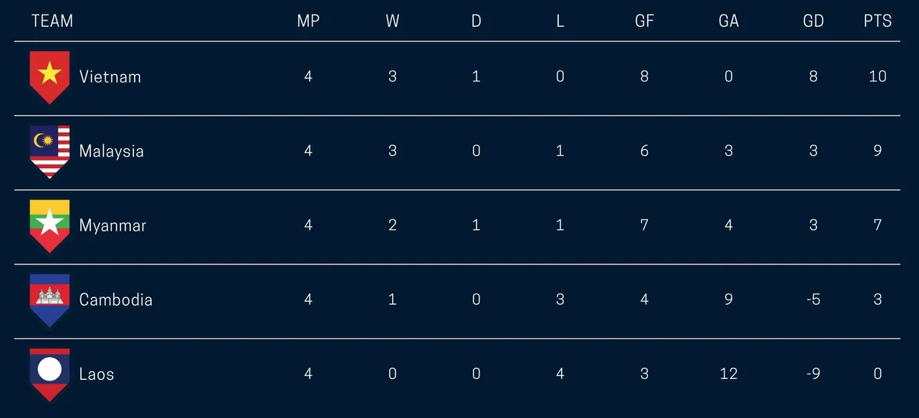The image size is (919, 418).
Task: Select Vietnam's points value 10
Action: pyautogui.click(x=878, y=76)
